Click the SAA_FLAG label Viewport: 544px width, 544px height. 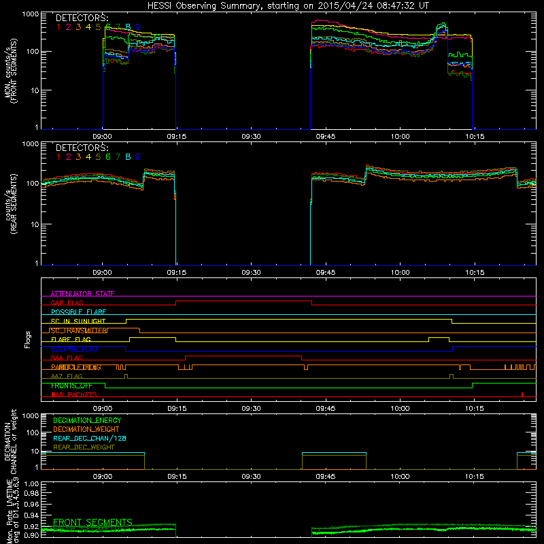pos(67,358)
